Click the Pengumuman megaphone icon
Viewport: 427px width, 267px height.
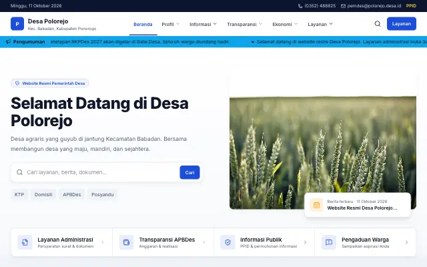8,41
